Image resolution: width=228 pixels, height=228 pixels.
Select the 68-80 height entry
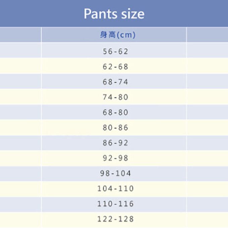tap(115, 112)
